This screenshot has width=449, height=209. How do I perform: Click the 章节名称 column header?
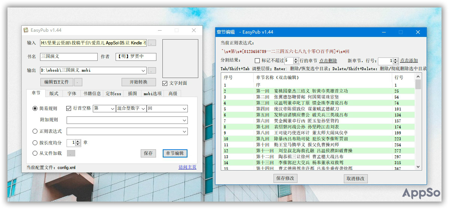tap(323, 77)
